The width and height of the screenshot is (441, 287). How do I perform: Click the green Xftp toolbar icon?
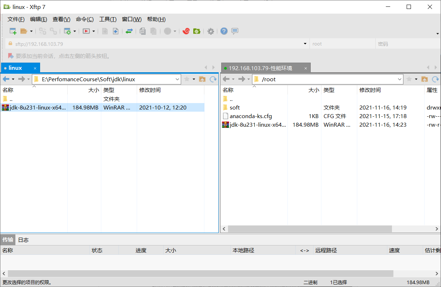coord(197,31)
